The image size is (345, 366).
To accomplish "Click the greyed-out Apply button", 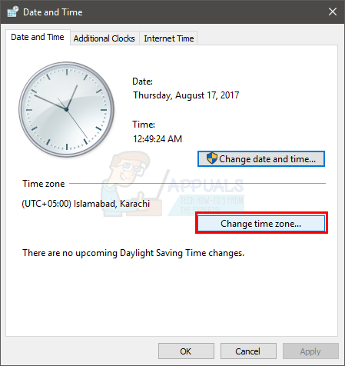I will coord(310,351).
